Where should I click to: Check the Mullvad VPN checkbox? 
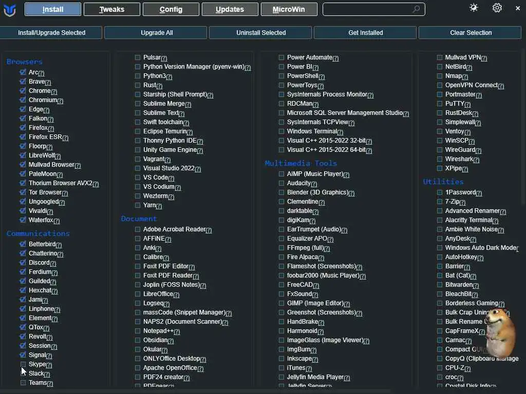[440, 57]
